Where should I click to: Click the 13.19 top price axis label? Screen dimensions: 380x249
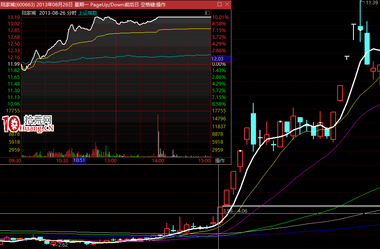pos(14,17)
